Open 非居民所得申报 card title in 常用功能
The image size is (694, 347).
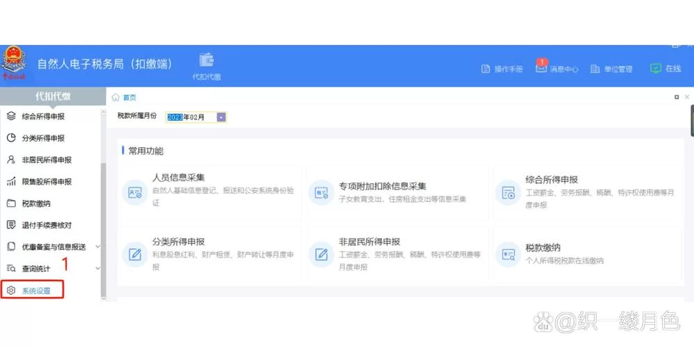pyautogui.click(x=370, y=242)
